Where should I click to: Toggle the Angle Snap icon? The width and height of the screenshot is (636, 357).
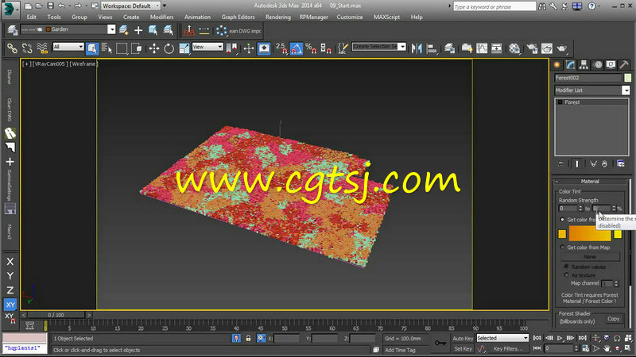point(296,48)
